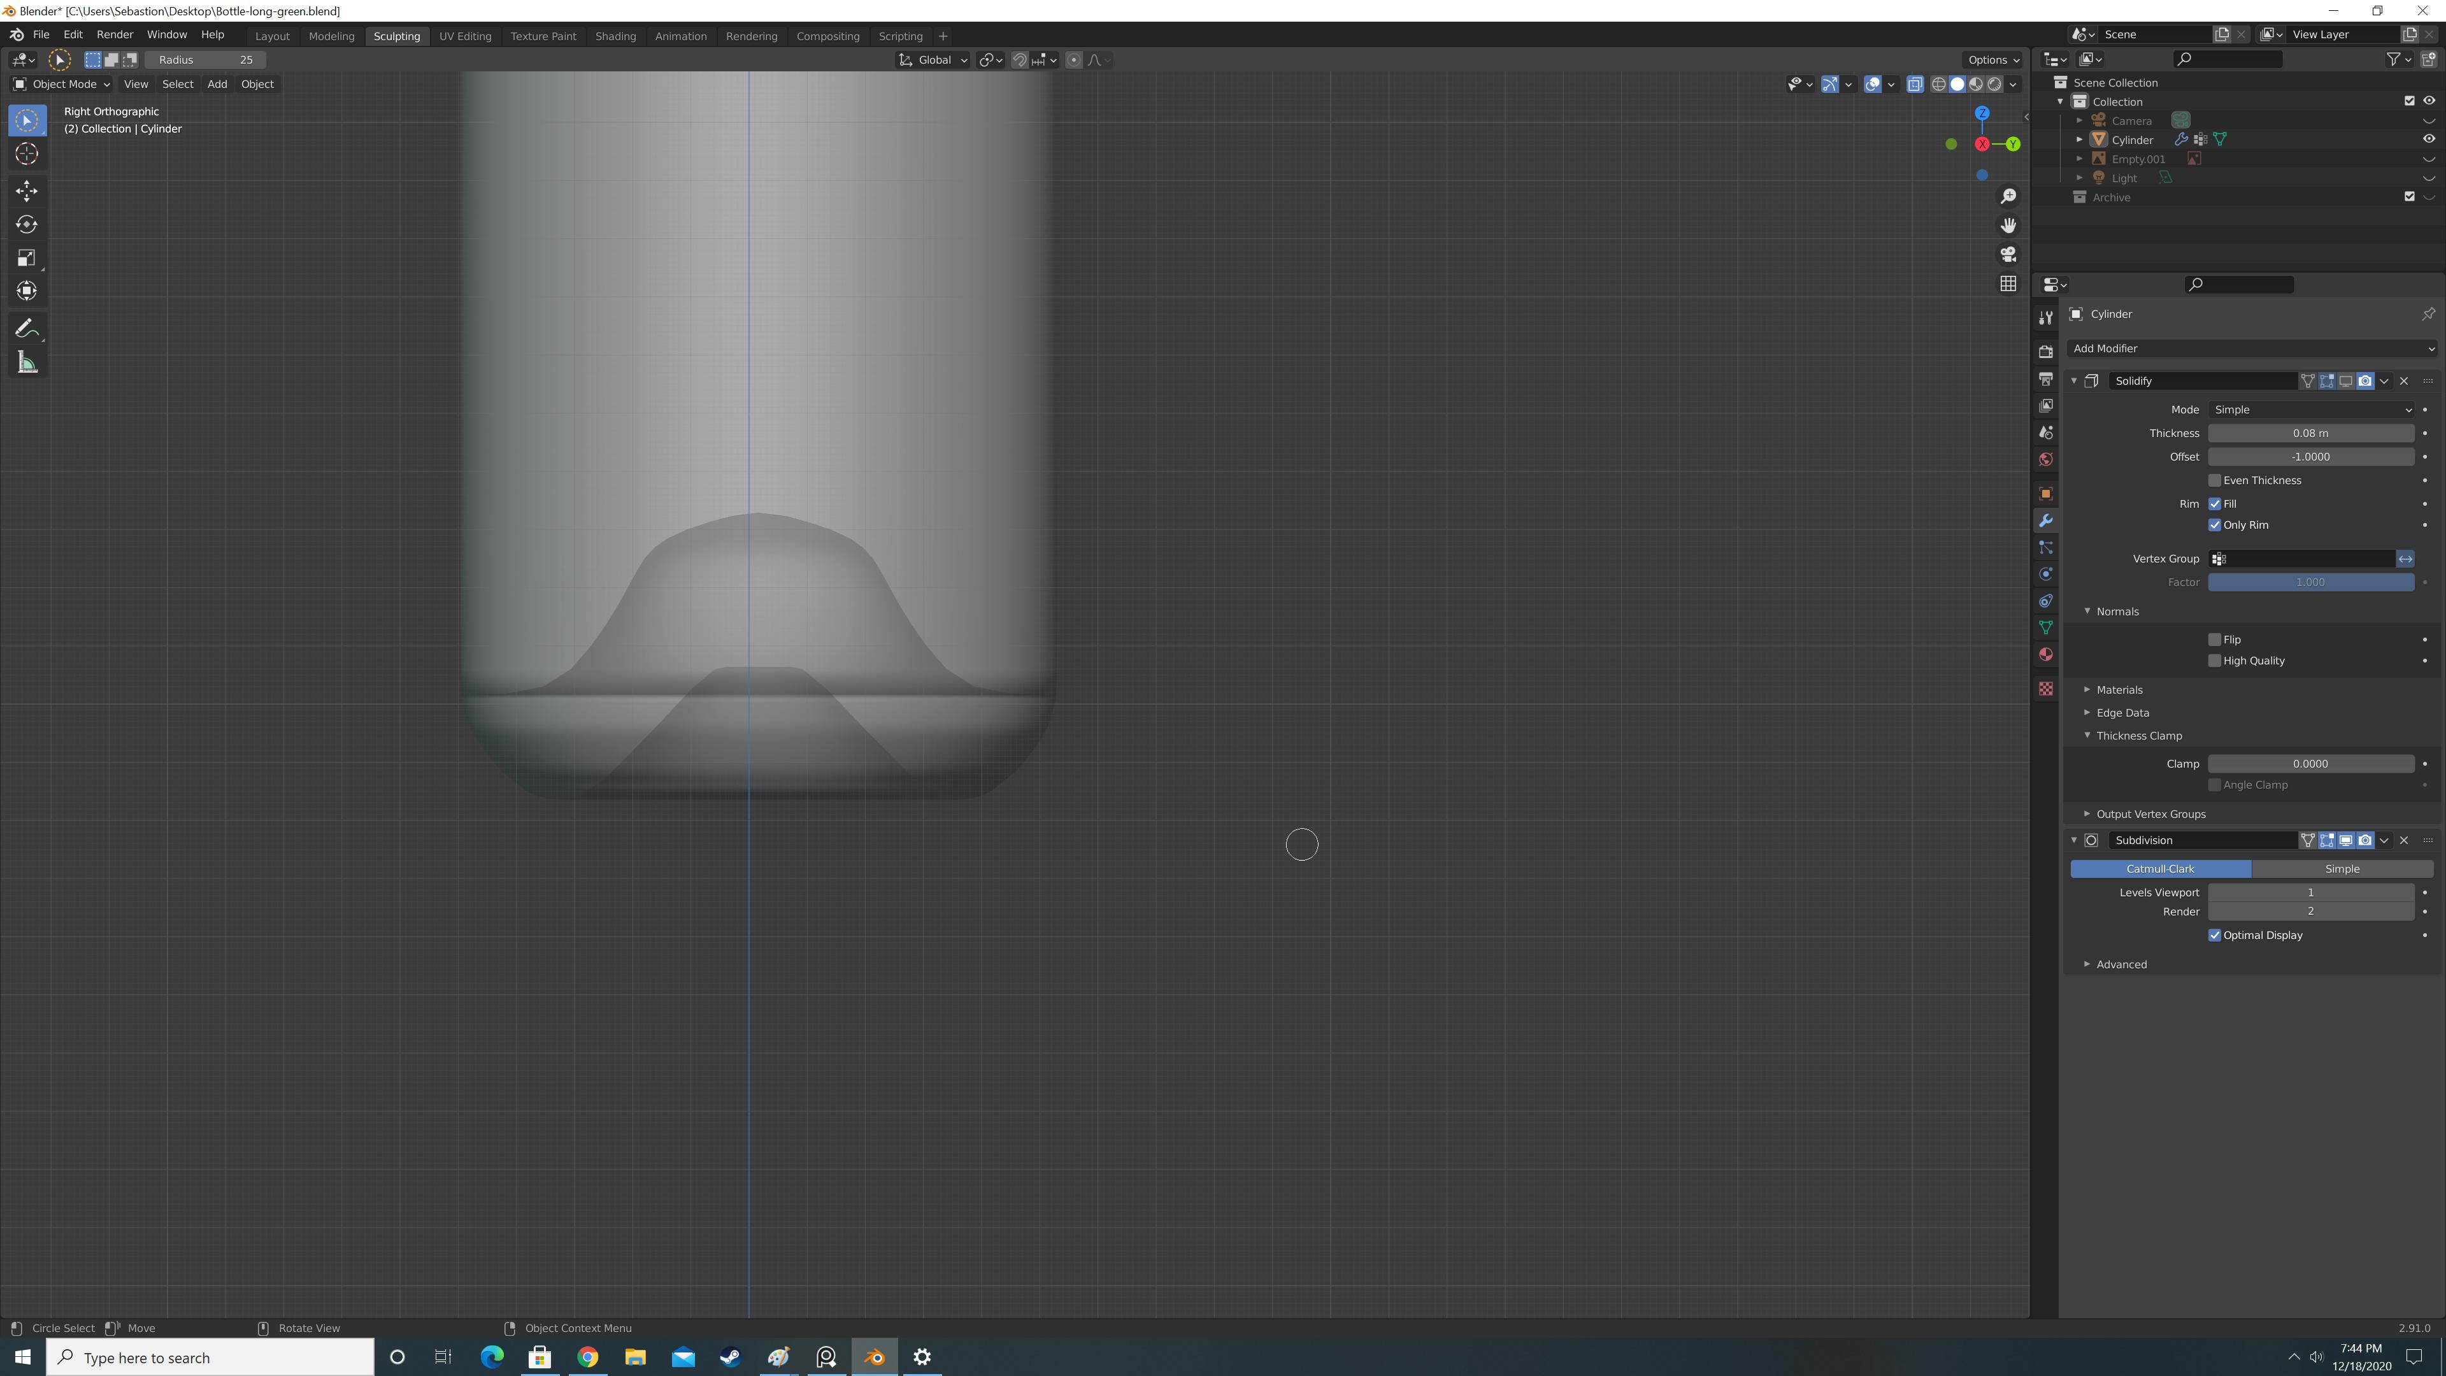Select the Transform tool
Image resolution: width=2446 pixels, height=1376 pixels.
click(x=27, y=290)
